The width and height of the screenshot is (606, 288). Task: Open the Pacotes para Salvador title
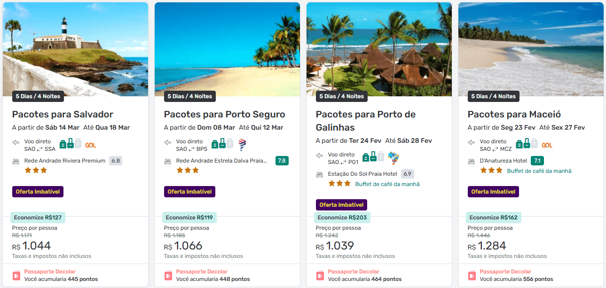[63, 114]
